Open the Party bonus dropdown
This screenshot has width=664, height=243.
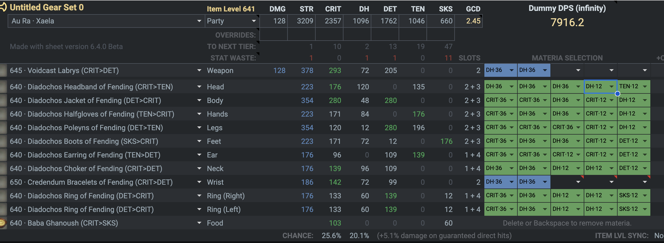(254, 21)
